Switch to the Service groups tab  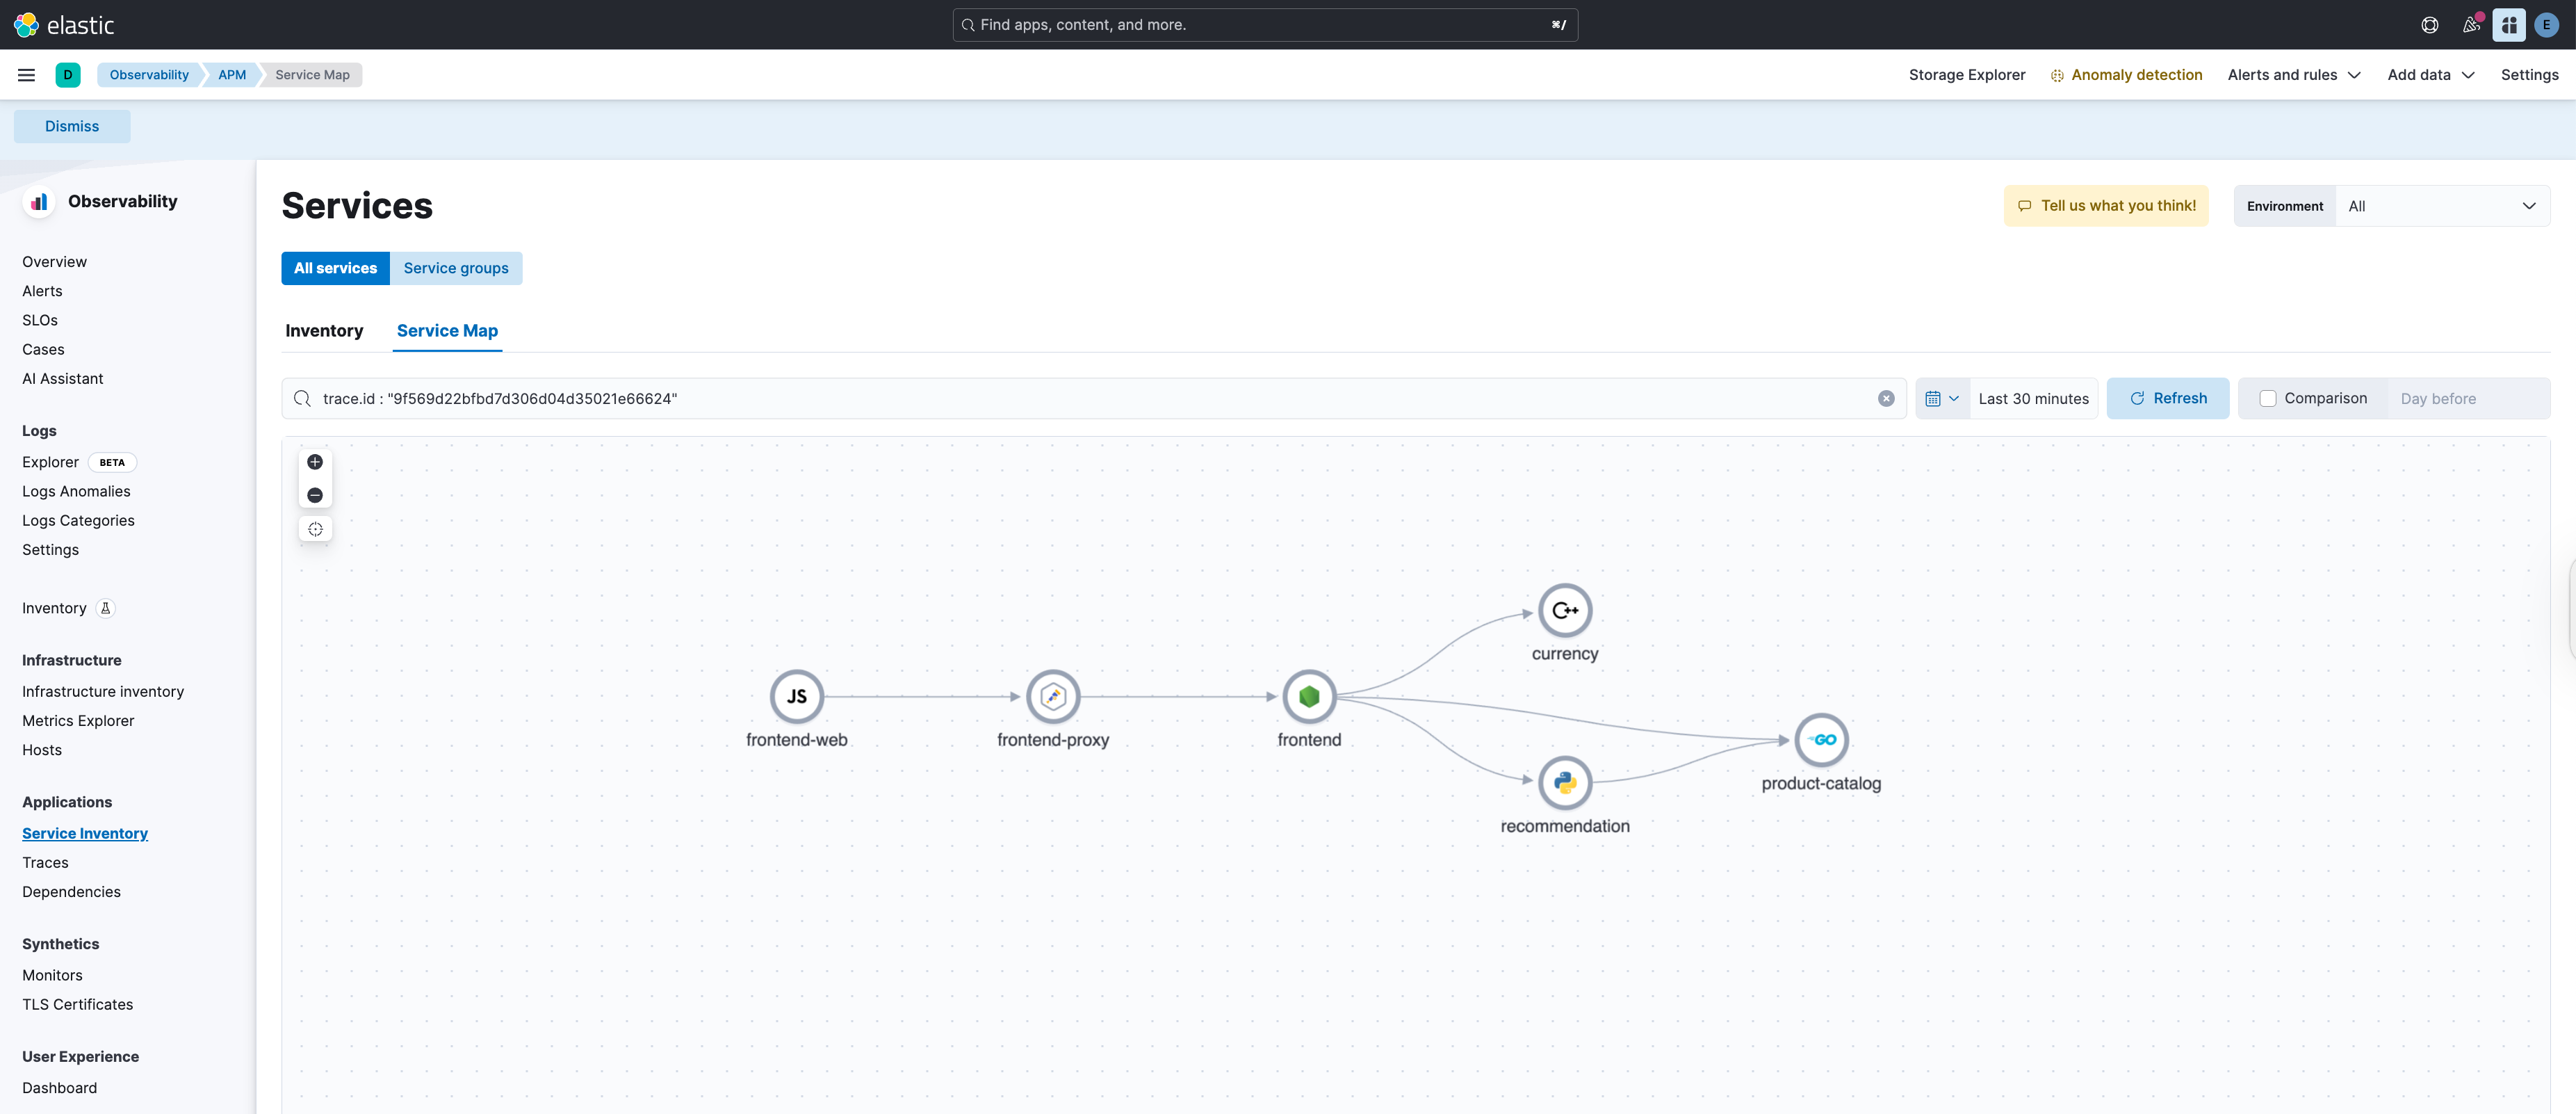point(455,268)
